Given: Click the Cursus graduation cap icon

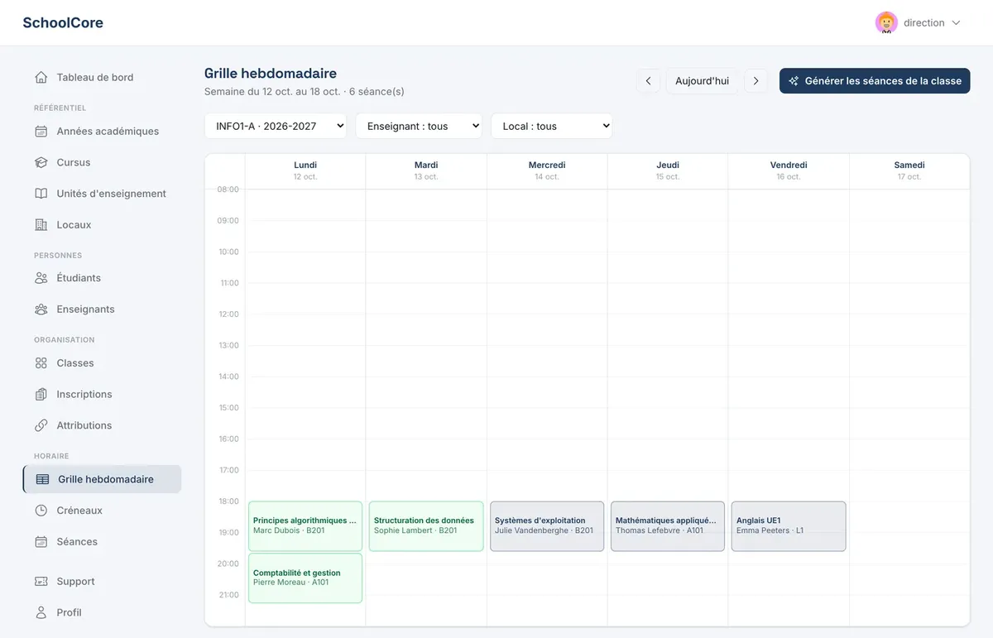Looking at the screenshot, I should [41, 163].
